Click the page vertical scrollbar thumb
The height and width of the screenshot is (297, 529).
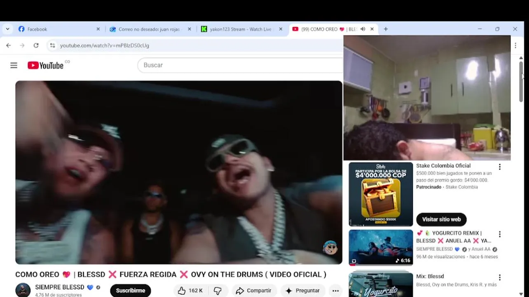coord(521,82)
